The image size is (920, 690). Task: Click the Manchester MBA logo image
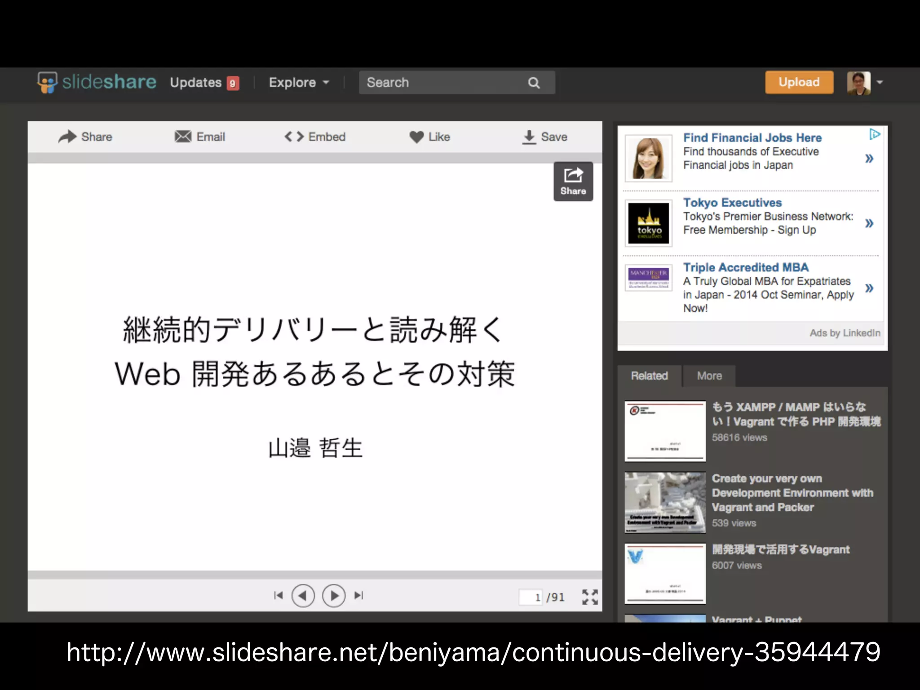[648, 278]
